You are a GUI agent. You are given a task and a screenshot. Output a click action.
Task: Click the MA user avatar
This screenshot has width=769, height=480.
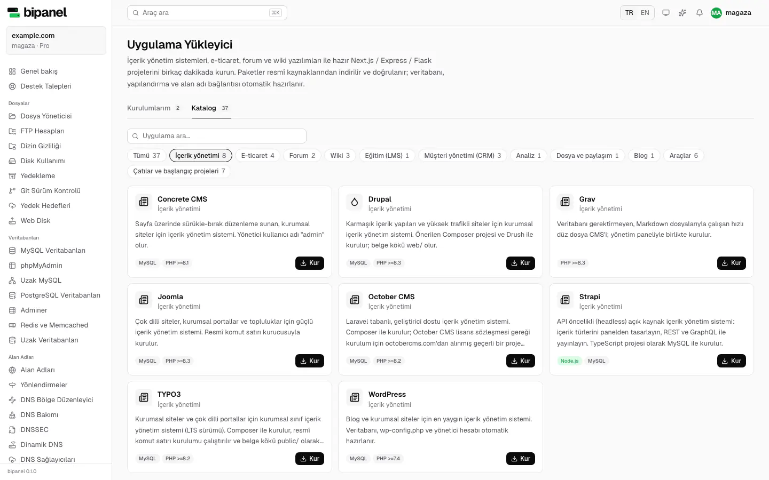[716, 13]
